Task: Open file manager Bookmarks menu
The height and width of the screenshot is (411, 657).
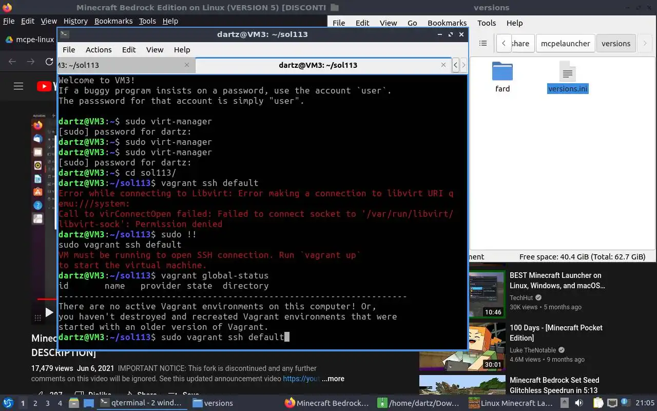Action: click(x=447, y=23)
